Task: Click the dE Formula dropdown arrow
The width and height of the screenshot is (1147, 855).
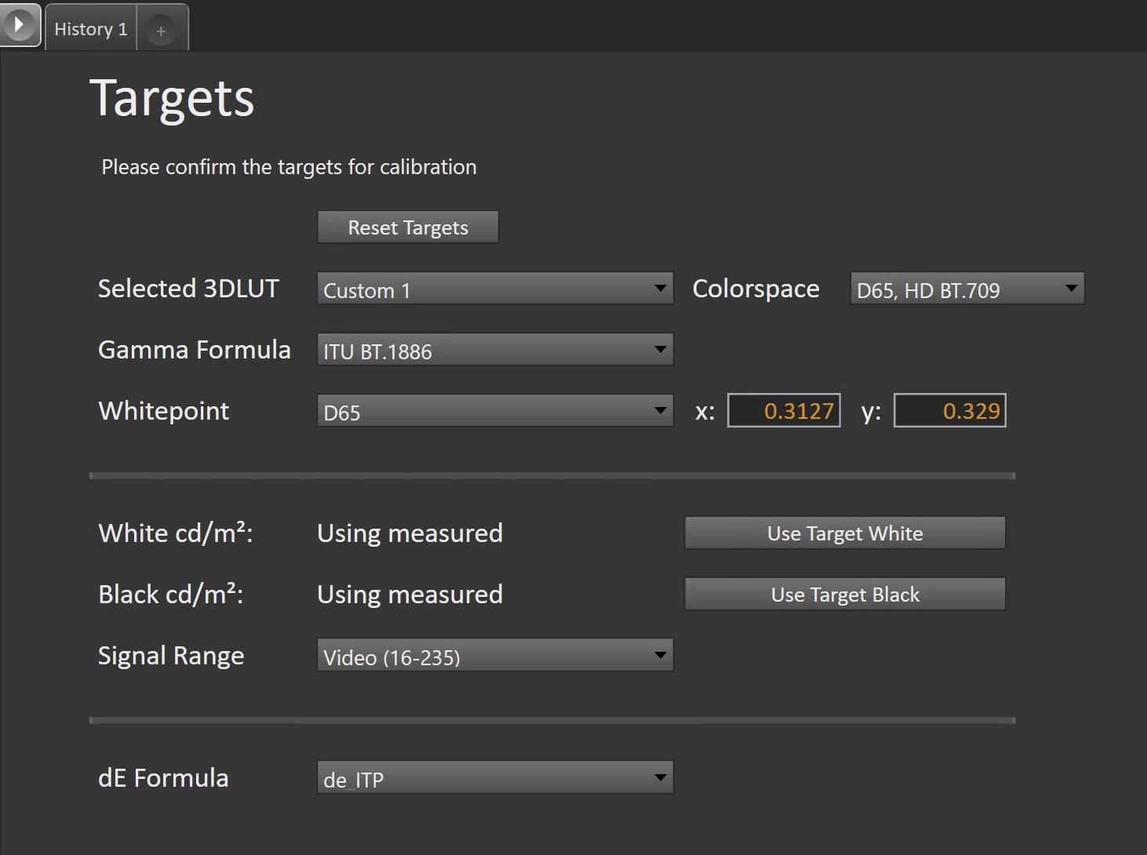Action: click(x=661, y=778)
